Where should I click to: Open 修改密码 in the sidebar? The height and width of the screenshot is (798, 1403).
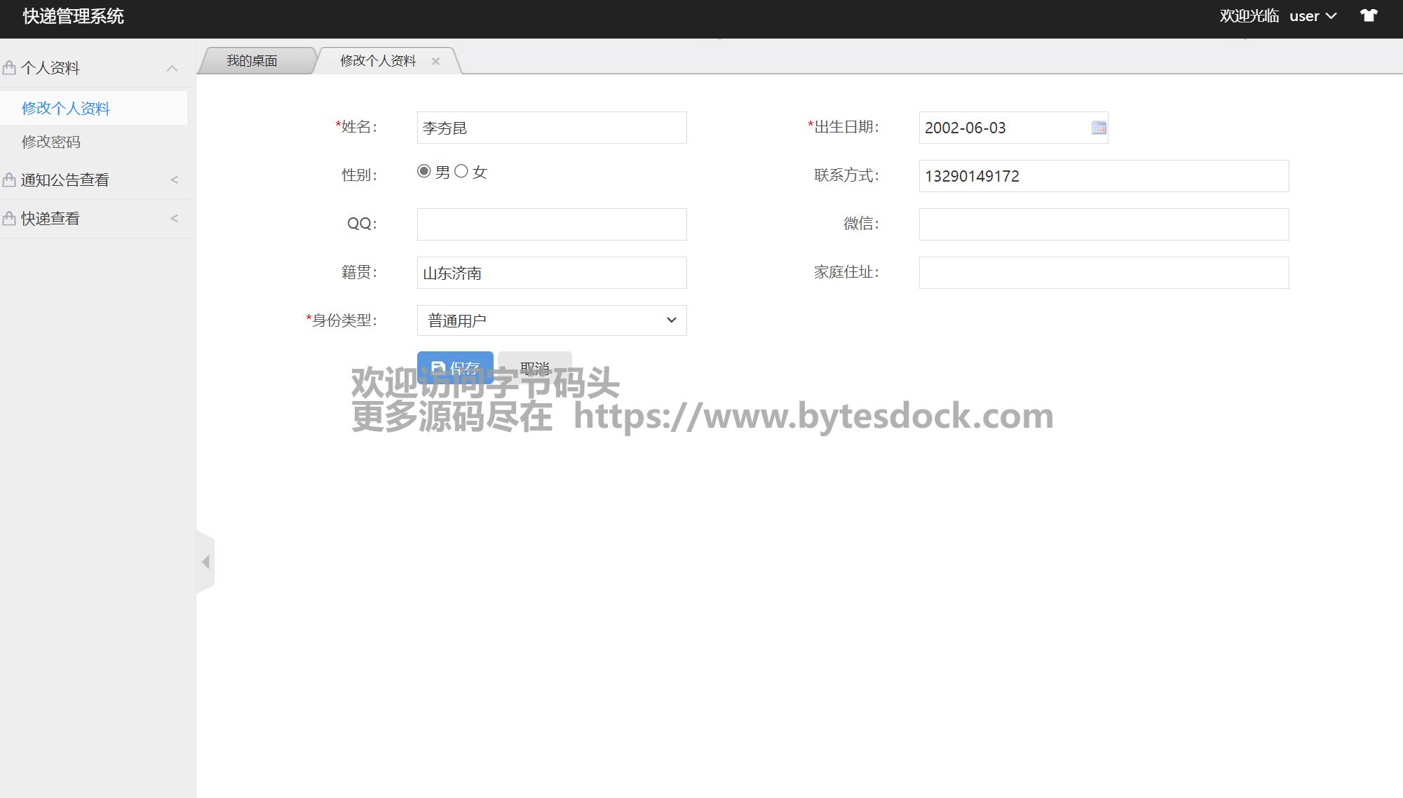(51, 142)
